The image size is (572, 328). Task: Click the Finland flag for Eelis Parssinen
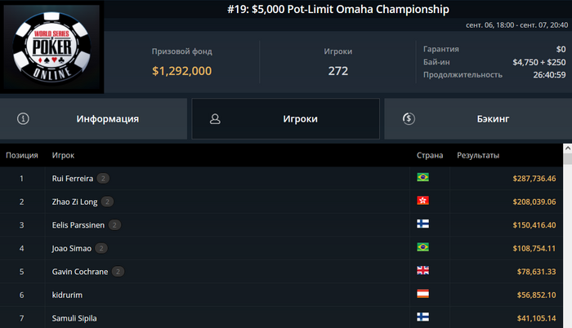point(422,224)
